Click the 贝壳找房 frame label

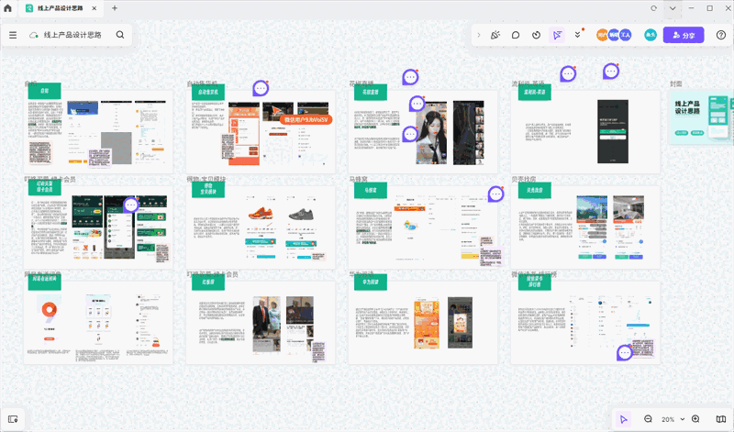click(524, 179)
